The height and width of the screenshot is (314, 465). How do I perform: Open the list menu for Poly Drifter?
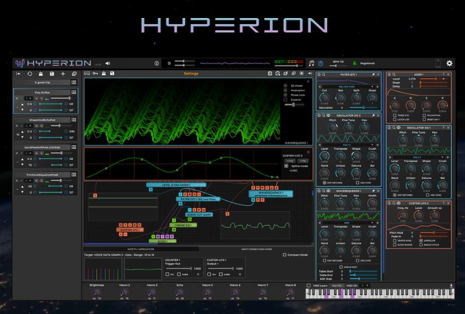(73, 92)
